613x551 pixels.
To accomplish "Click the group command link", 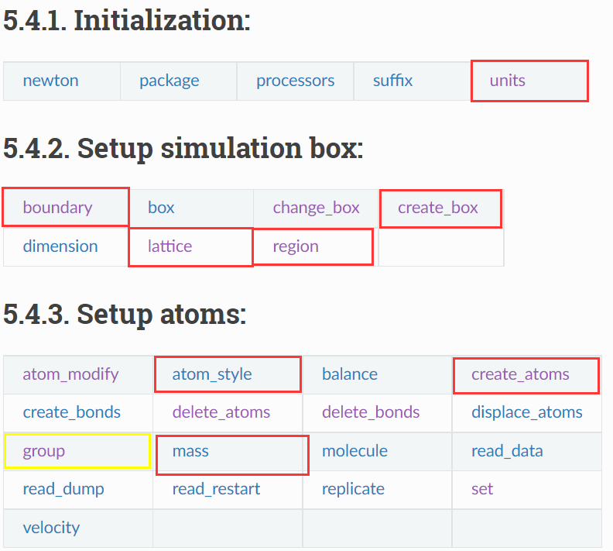I will click(x=43, y=451).
